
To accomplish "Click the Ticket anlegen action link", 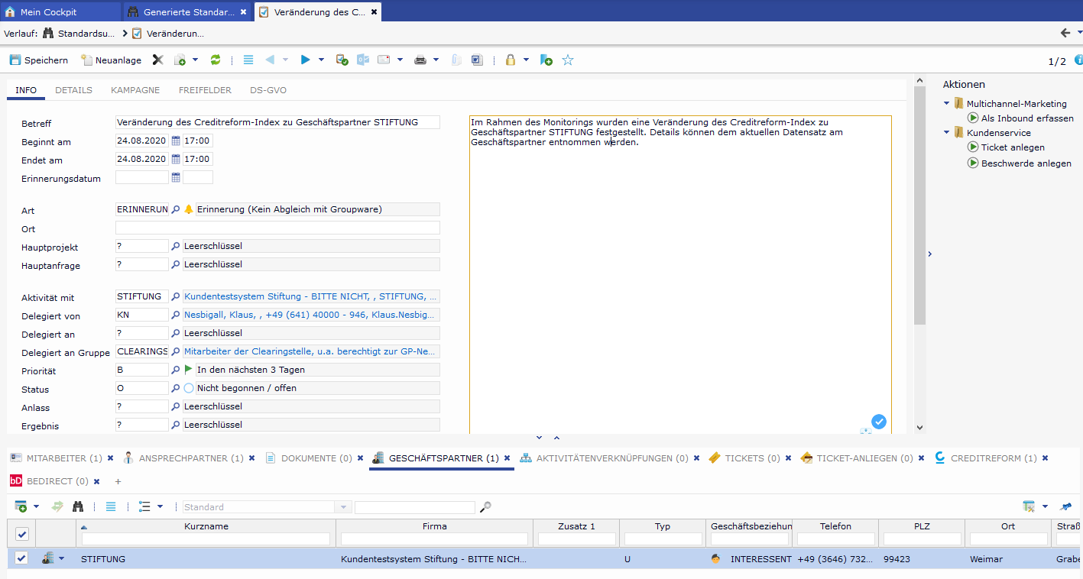I will point(1013,147).
